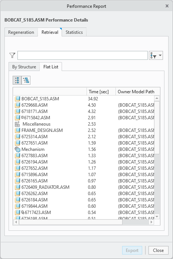Select the Miscellaneous row label
Image resolution: width=173 pixels, height=259 pixels.
(36, 124)
